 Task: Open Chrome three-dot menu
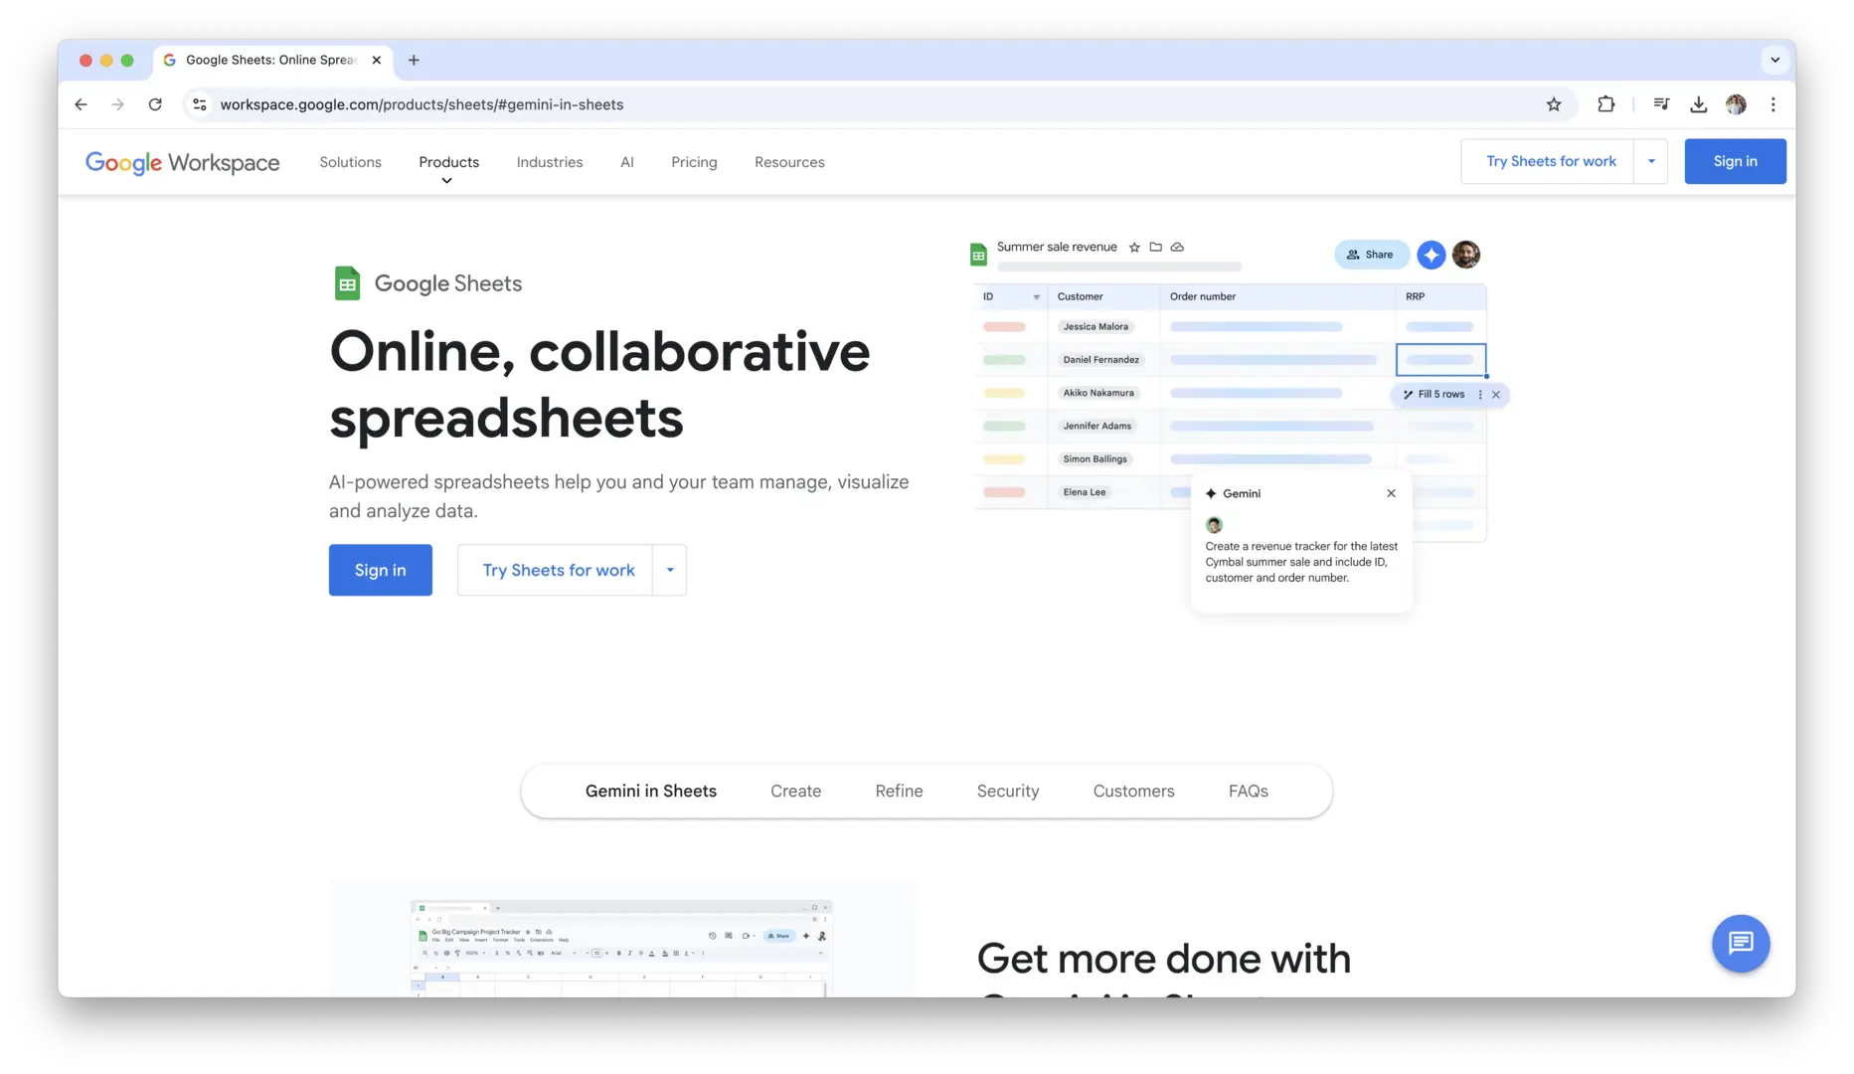coord(1772,104)
